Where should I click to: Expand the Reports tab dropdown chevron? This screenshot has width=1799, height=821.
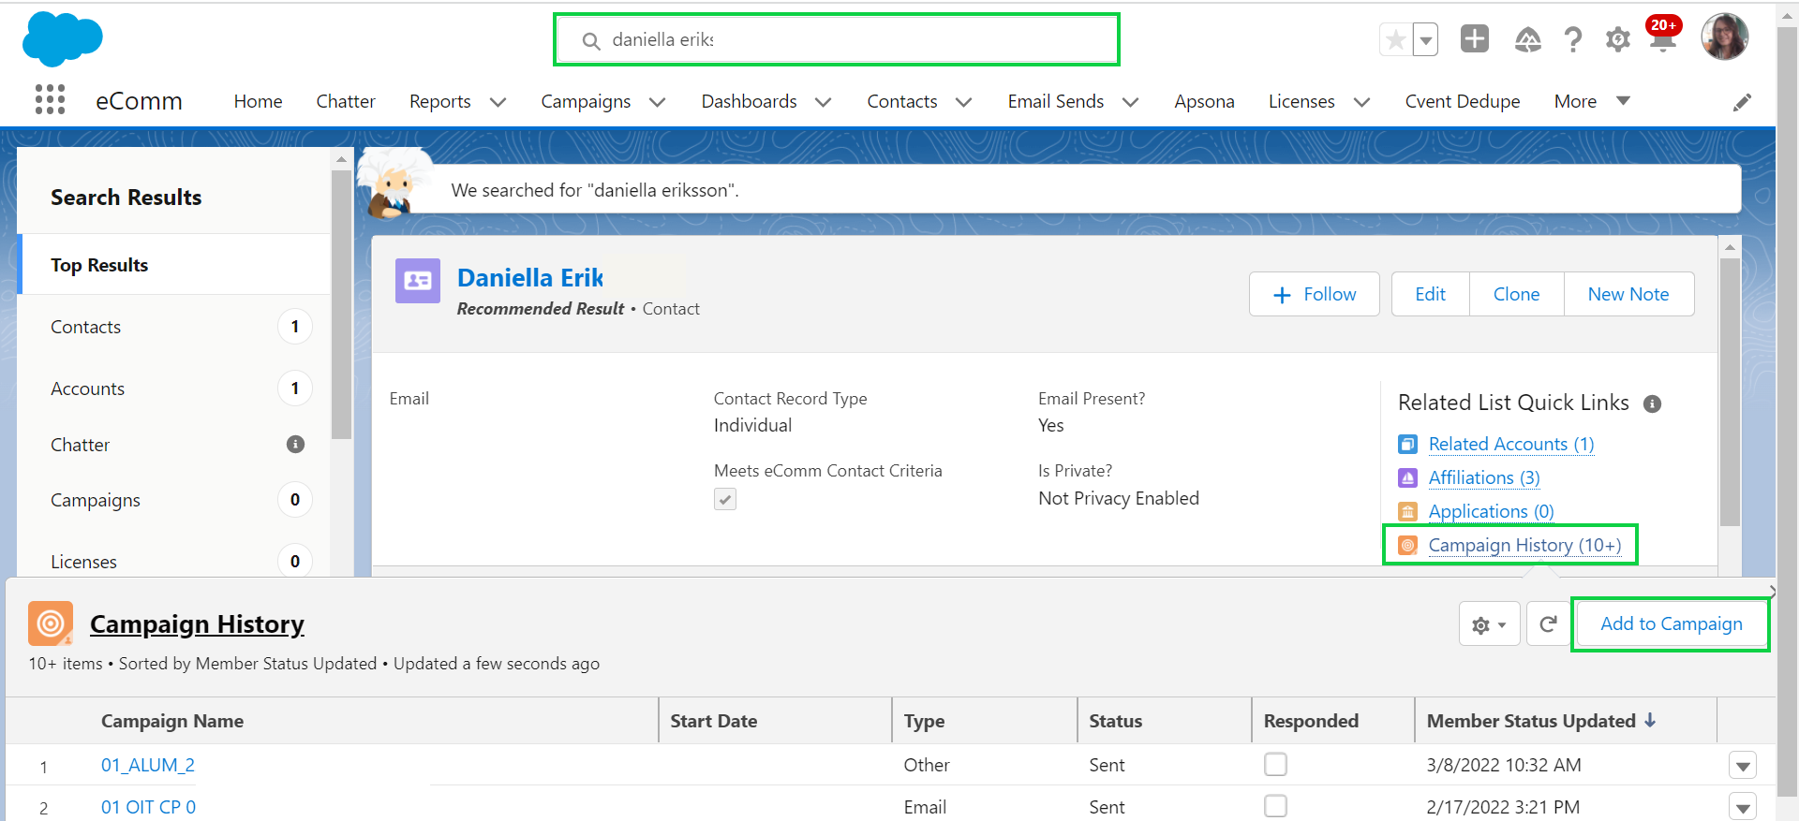click(498, 102)
